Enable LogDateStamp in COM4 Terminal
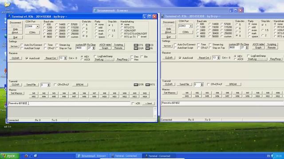The image size is (284, 159). (95, 57)
